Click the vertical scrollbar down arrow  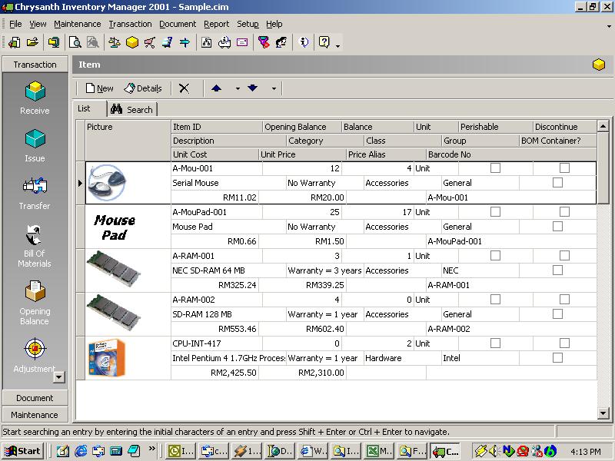click(603, 414)
